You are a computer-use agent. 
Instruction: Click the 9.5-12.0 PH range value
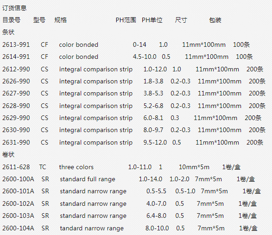[155, 142]
